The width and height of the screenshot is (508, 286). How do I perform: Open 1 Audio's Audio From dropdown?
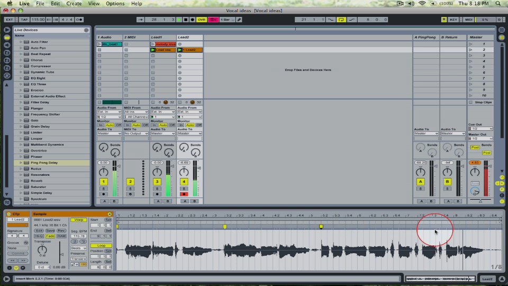pos(109,112)
